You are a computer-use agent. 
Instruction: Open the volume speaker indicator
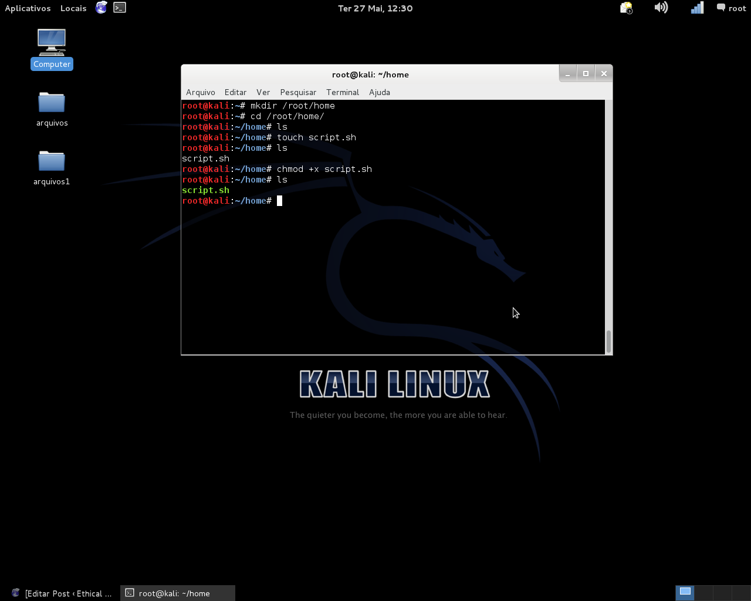[x=661, y=8]
